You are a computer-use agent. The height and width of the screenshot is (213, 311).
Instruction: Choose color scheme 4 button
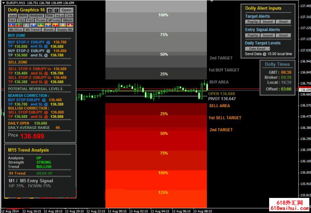(34, 25)
